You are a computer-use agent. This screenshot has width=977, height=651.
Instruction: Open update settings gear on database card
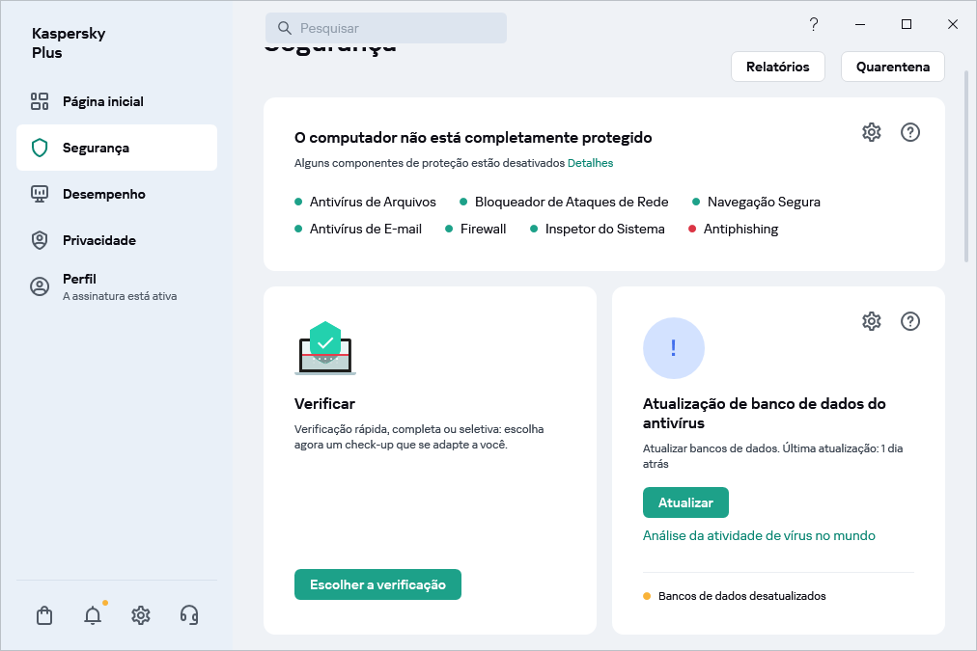coord(871,321)
